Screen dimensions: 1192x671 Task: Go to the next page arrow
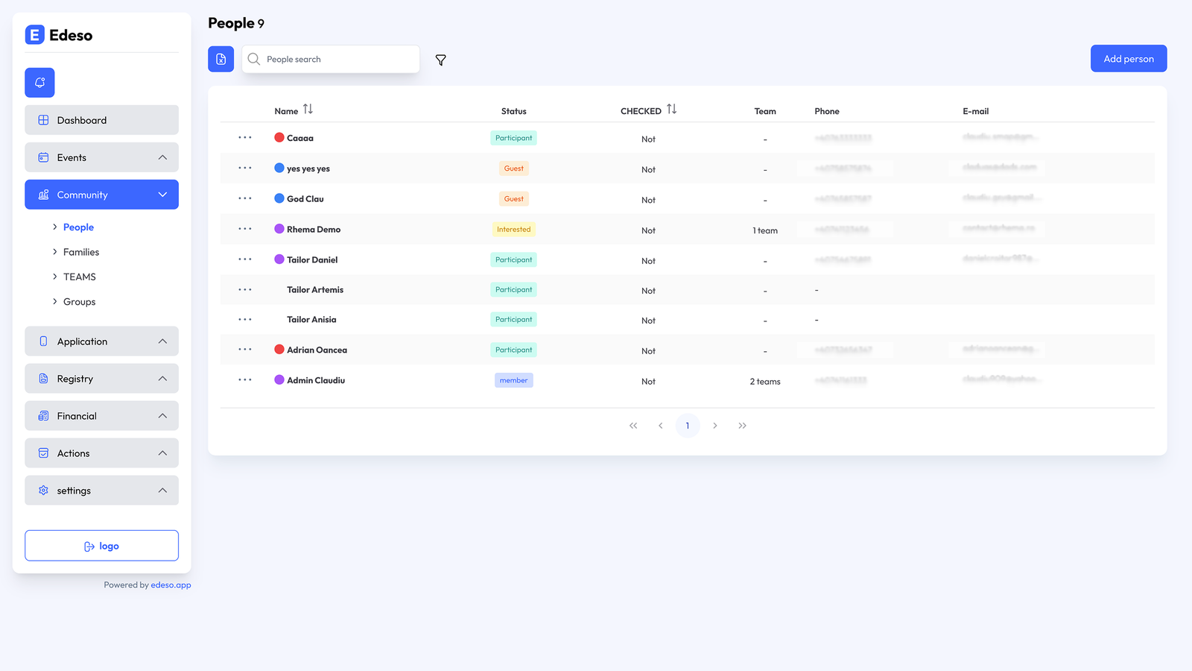(714, 426)
